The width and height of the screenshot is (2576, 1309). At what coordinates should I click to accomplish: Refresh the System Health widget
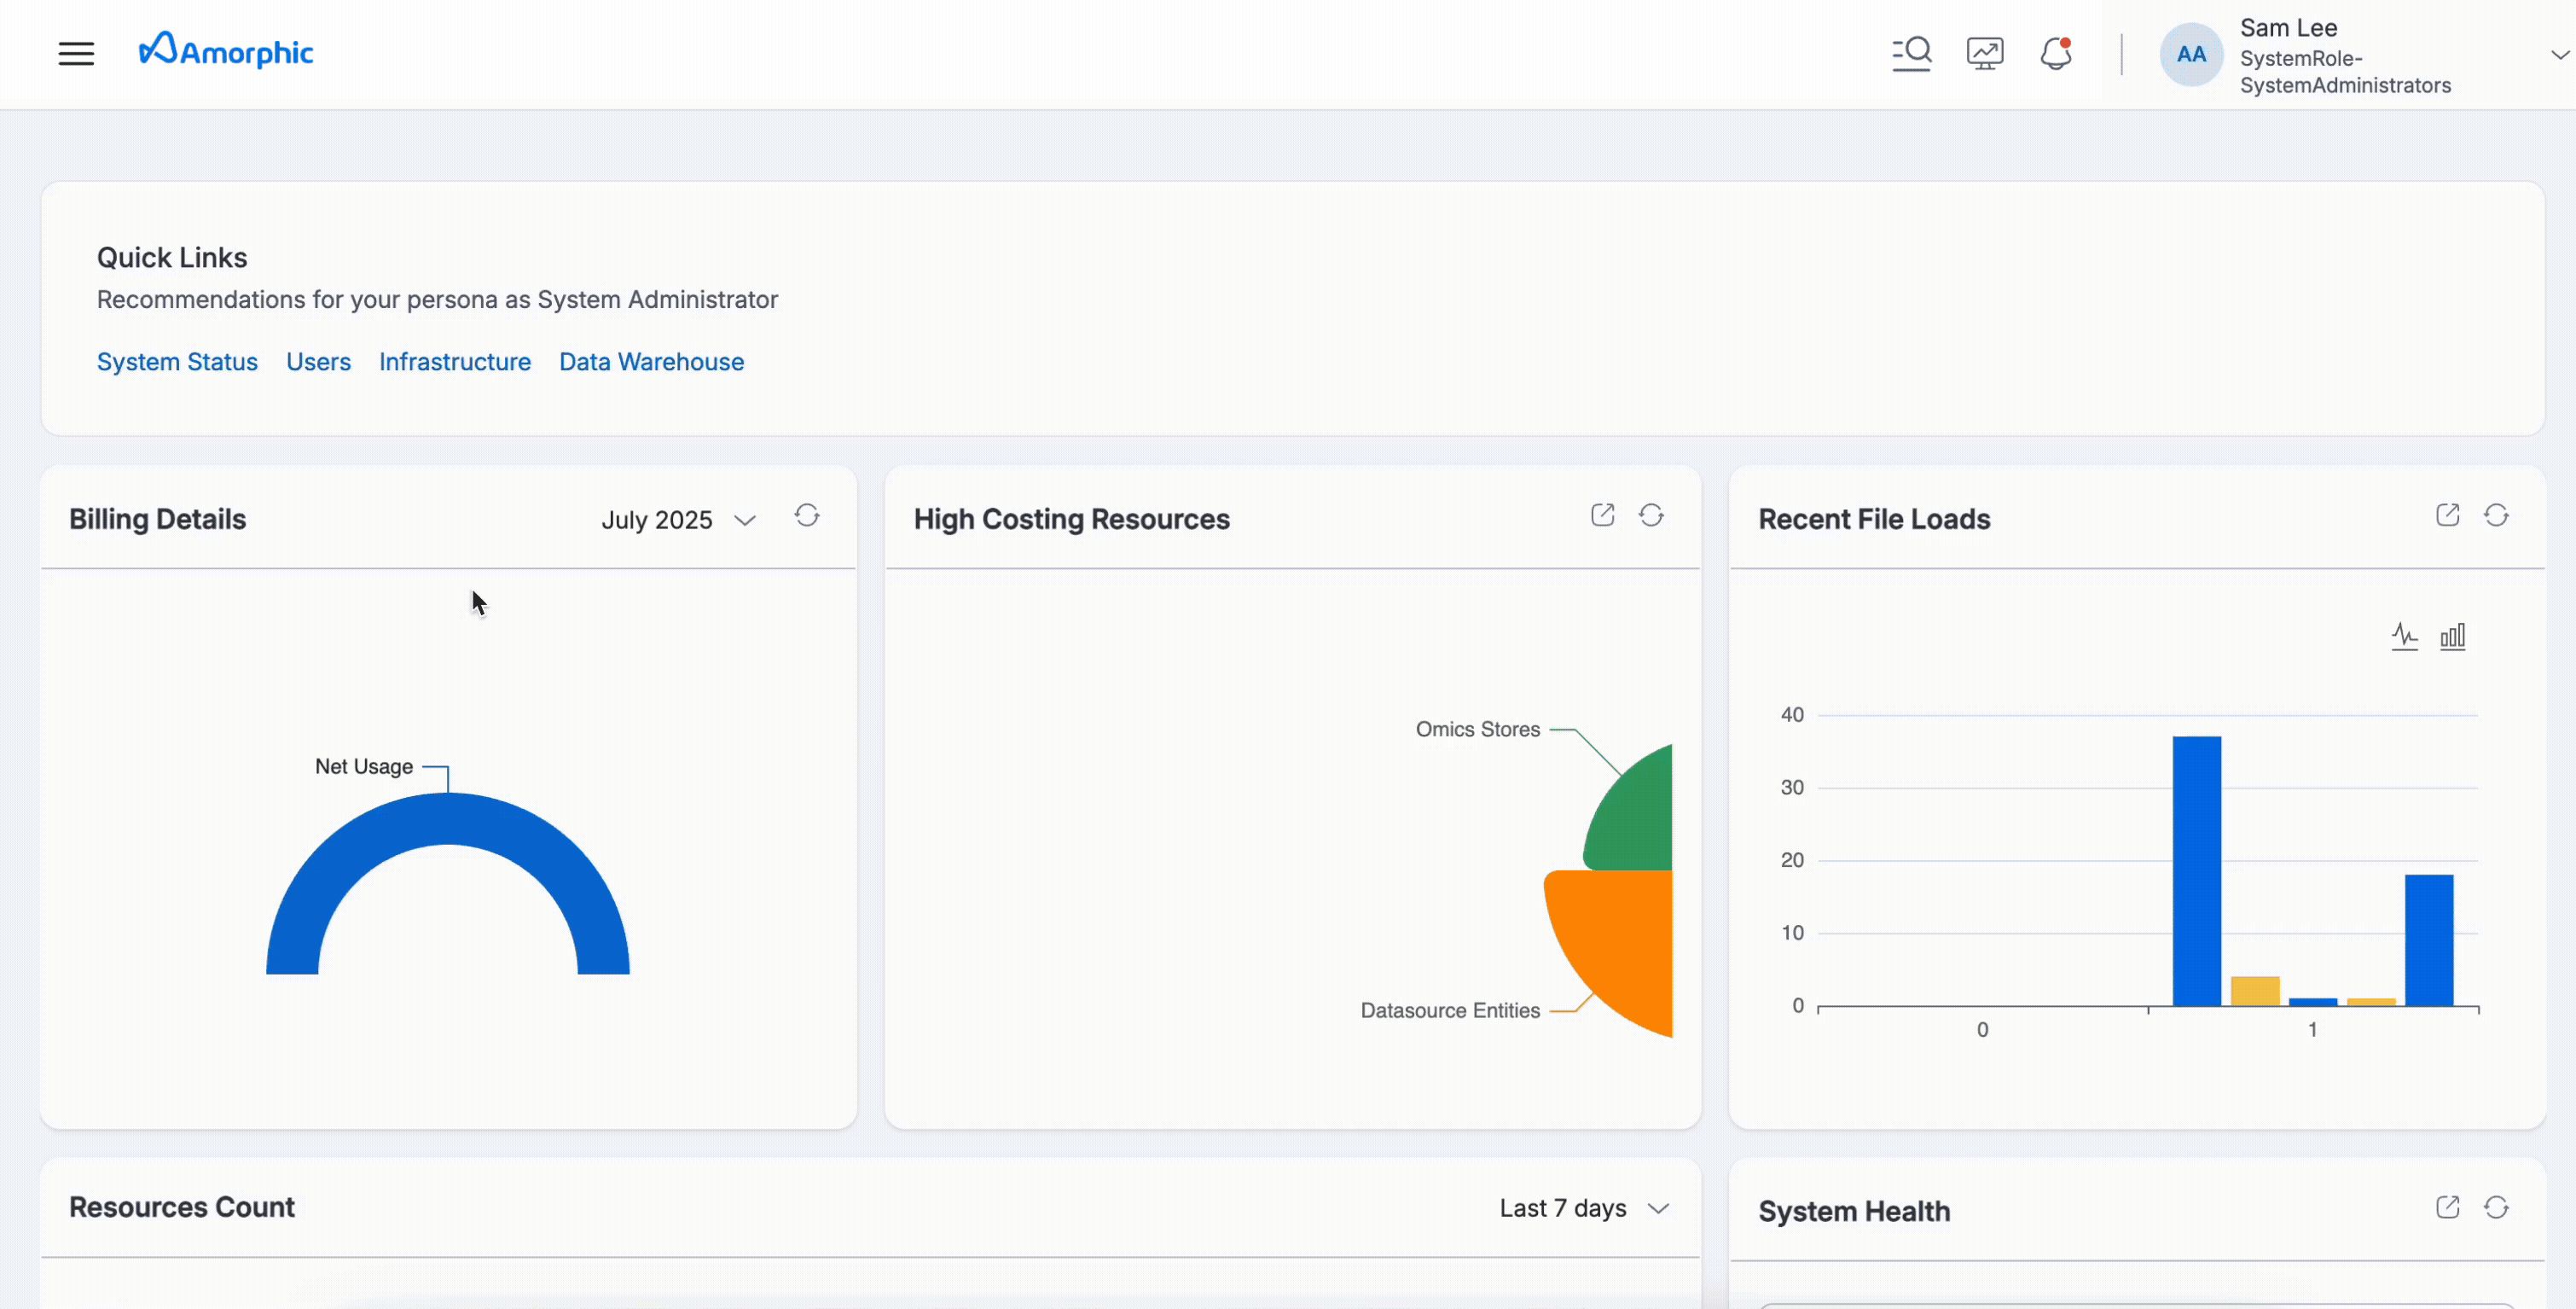2497,1207
